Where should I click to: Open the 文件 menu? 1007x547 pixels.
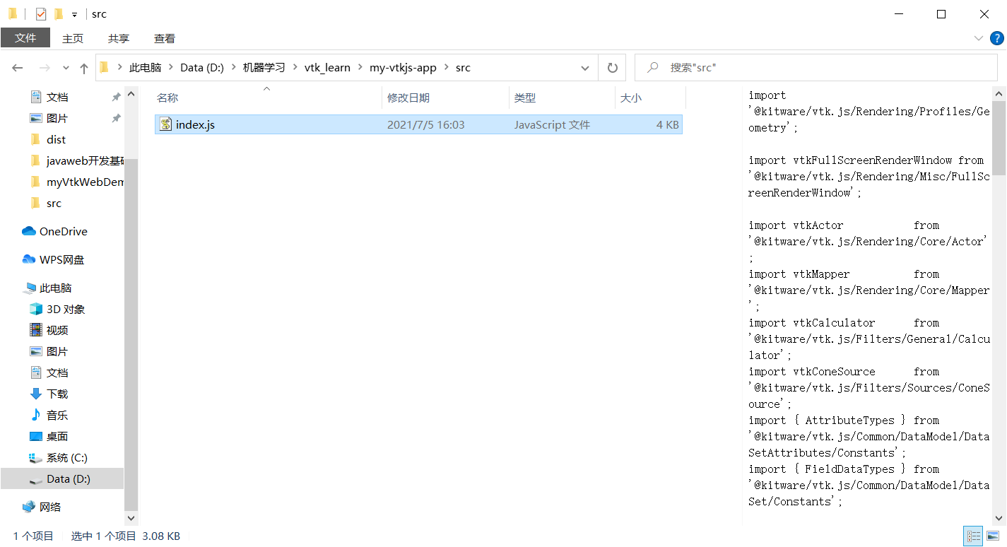[25, 38]
